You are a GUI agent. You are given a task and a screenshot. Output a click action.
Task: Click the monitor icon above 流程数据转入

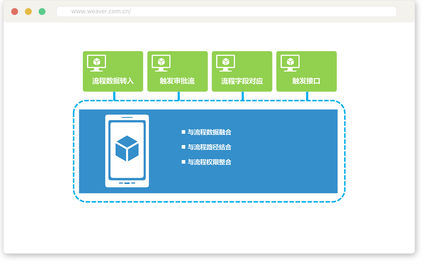click(x=97, y=63)
